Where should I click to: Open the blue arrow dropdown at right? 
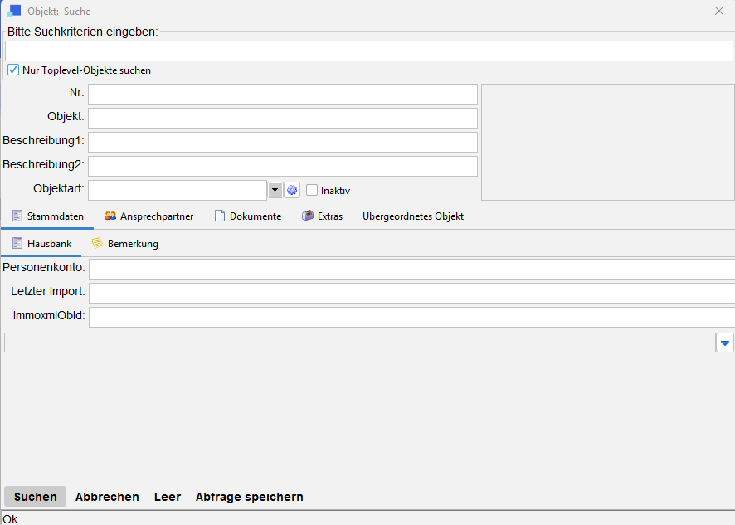(724, 343)
